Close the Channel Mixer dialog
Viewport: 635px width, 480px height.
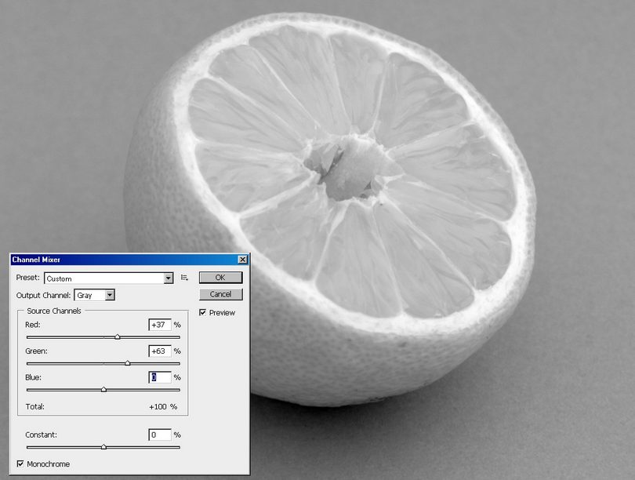[x=242, y=260]
